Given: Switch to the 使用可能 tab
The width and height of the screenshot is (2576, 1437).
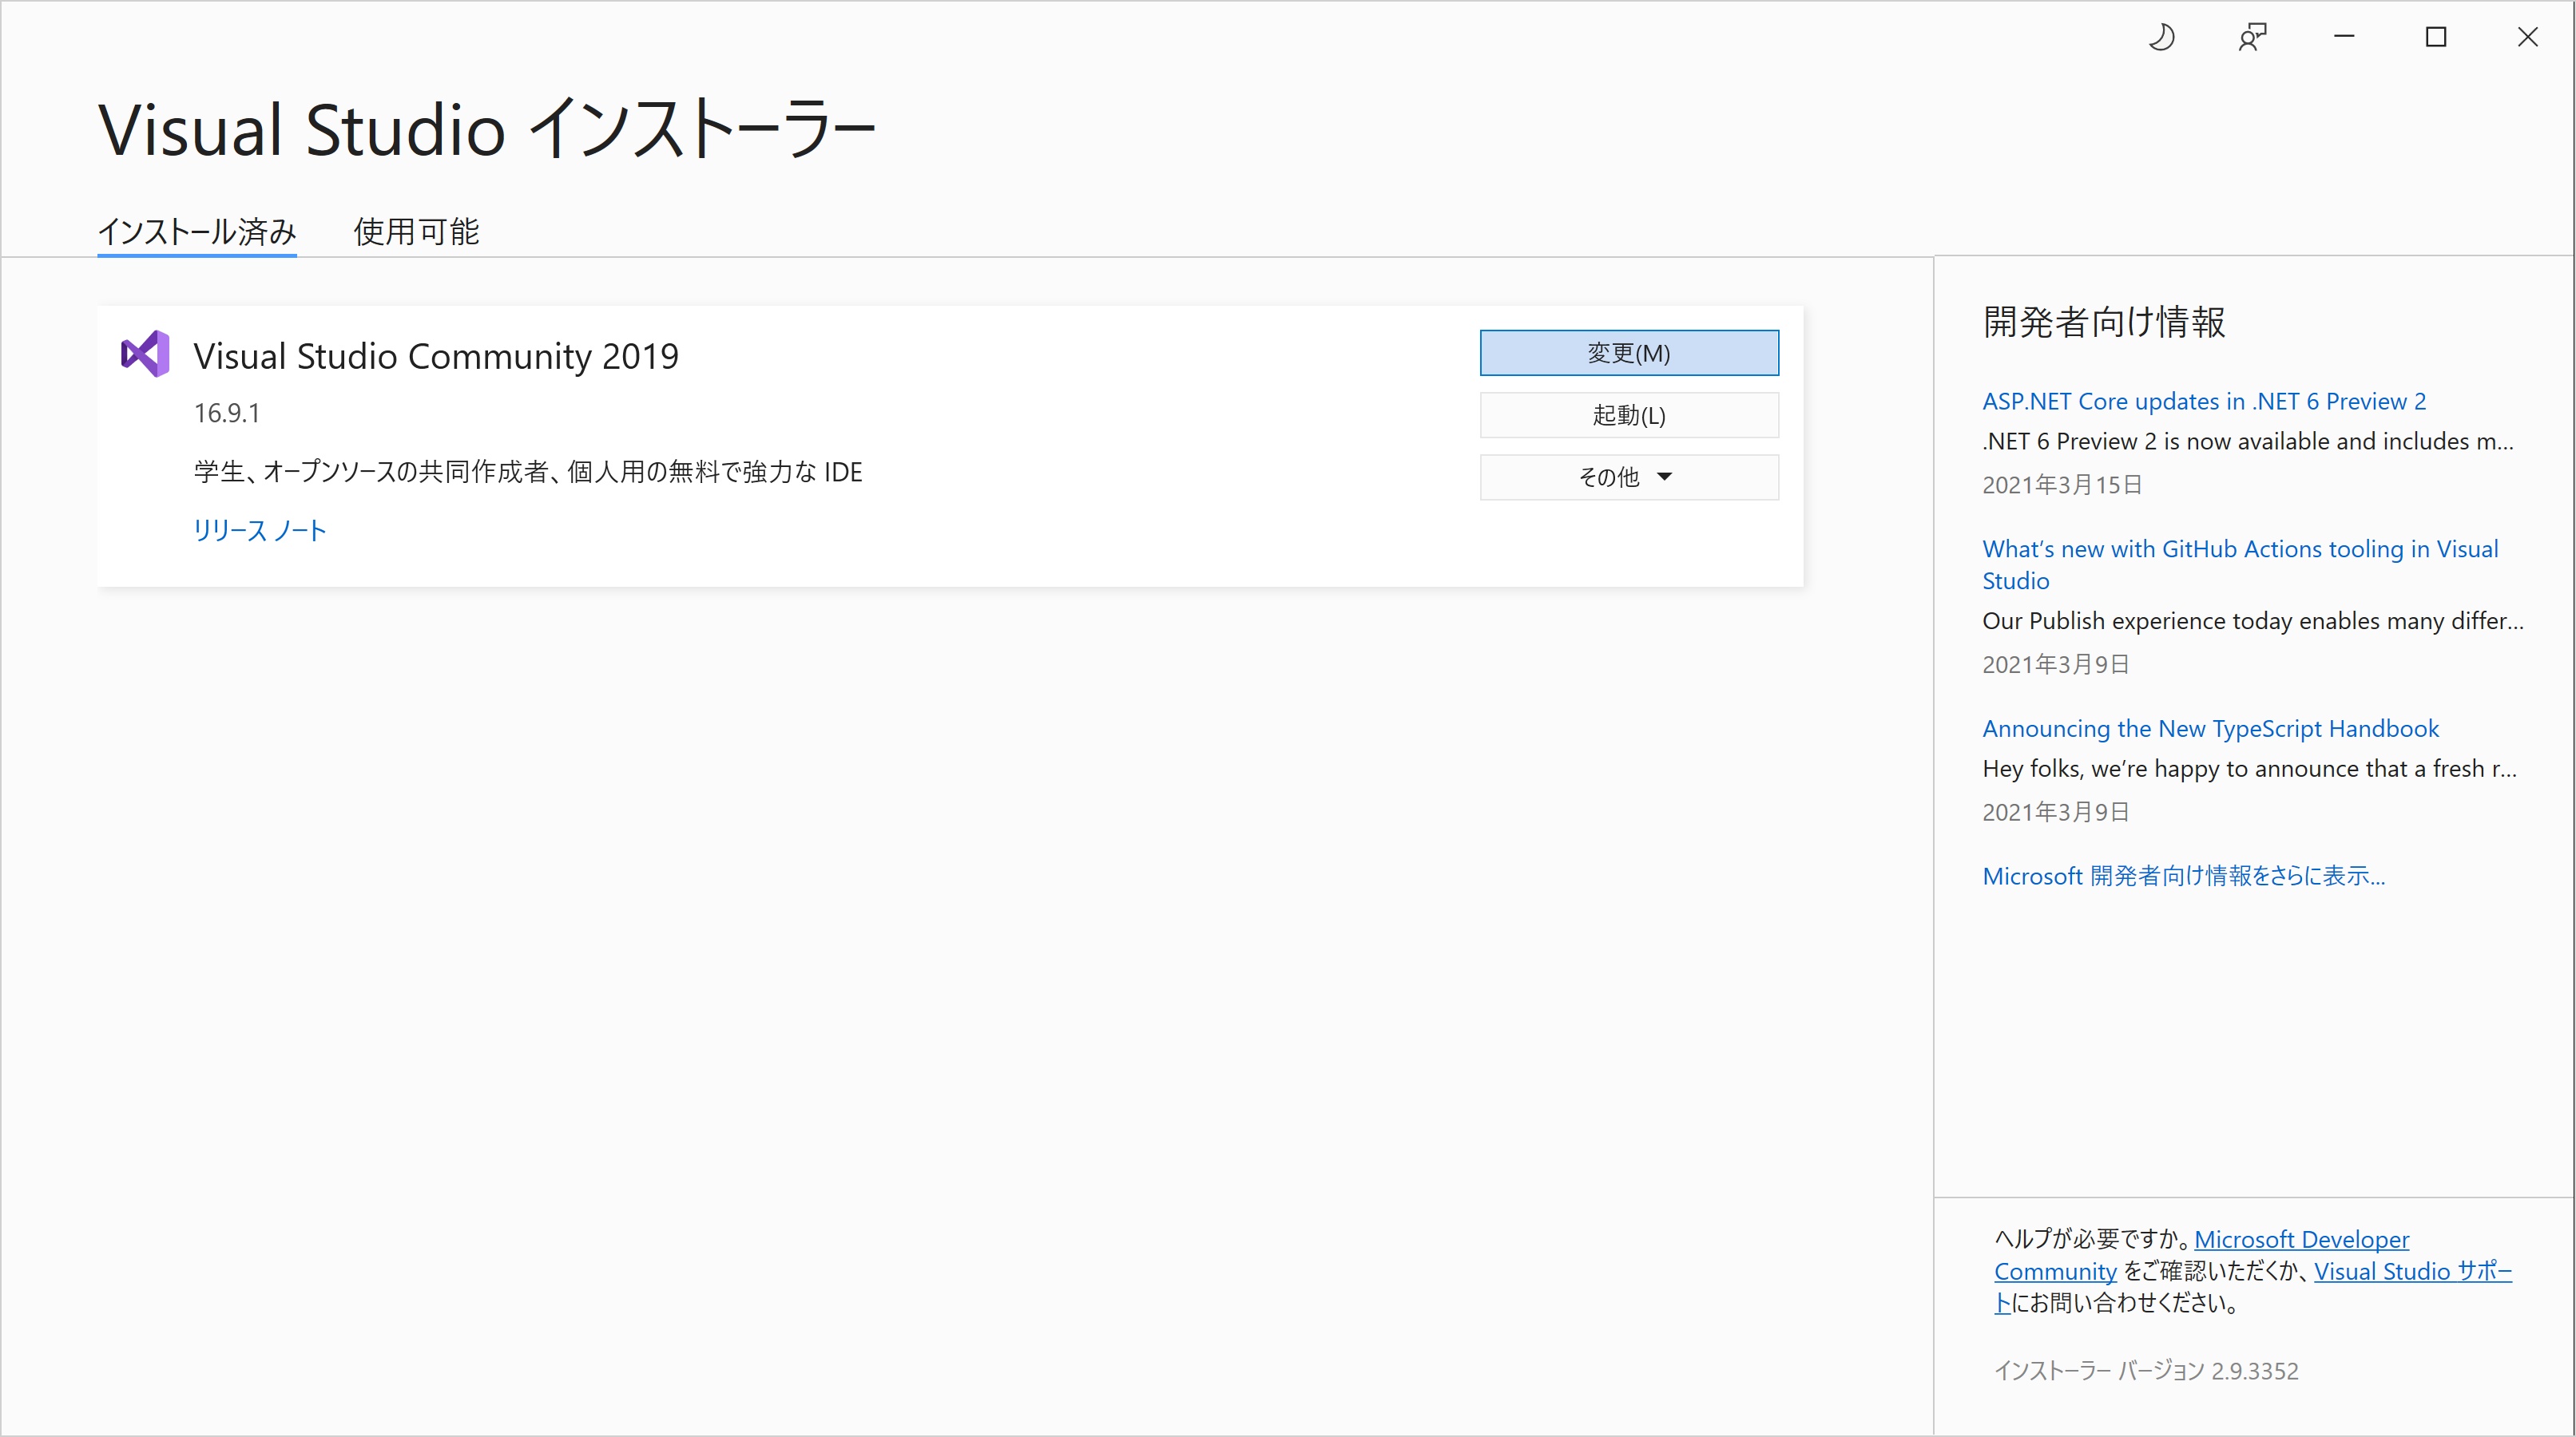Looking at the screenshot, I should tap(416, 232).
